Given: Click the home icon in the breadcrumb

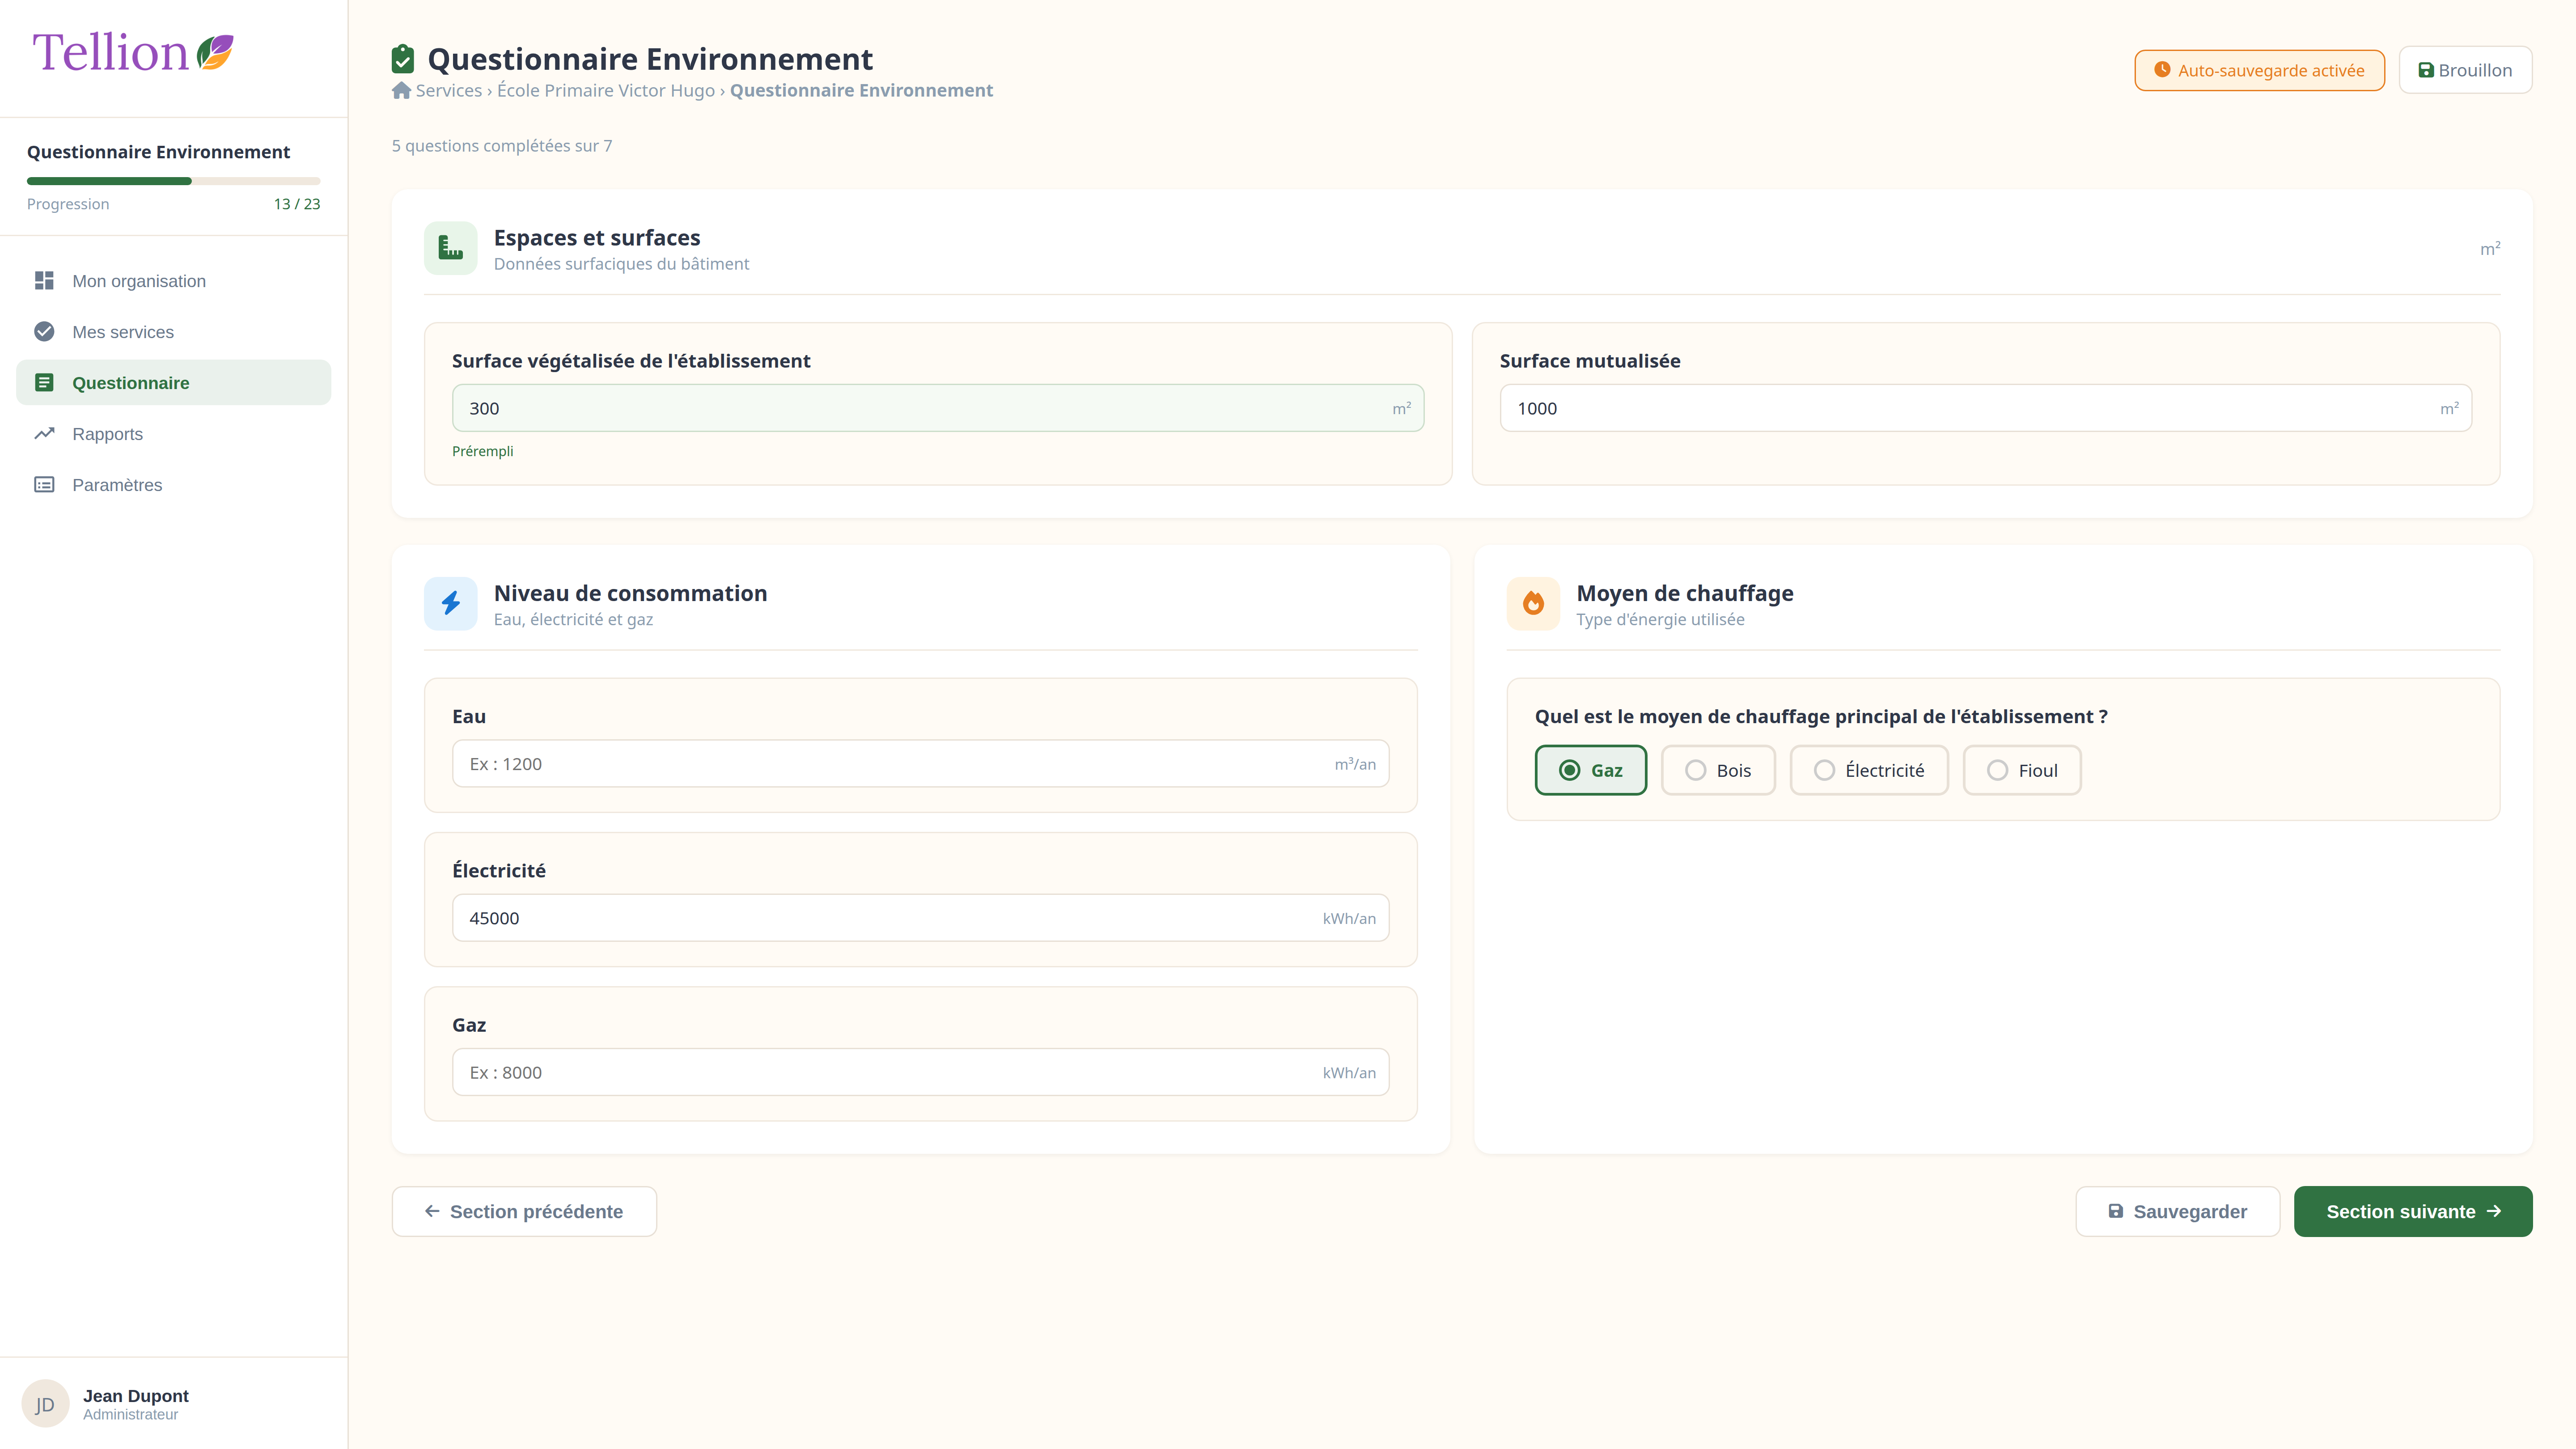Looking at the screenshot, I should pos(401,90).
